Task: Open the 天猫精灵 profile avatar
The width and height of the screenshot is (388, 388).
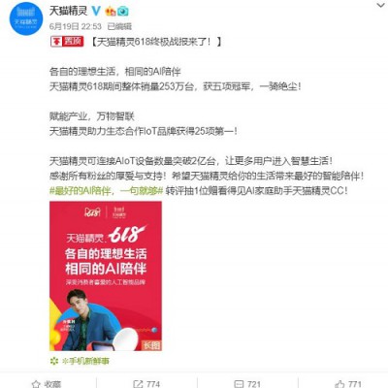Action: coord(26,18)
